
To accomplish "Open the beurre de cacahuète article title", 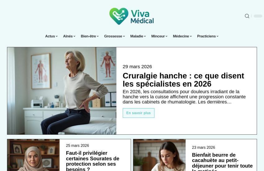I will (222, 162).
